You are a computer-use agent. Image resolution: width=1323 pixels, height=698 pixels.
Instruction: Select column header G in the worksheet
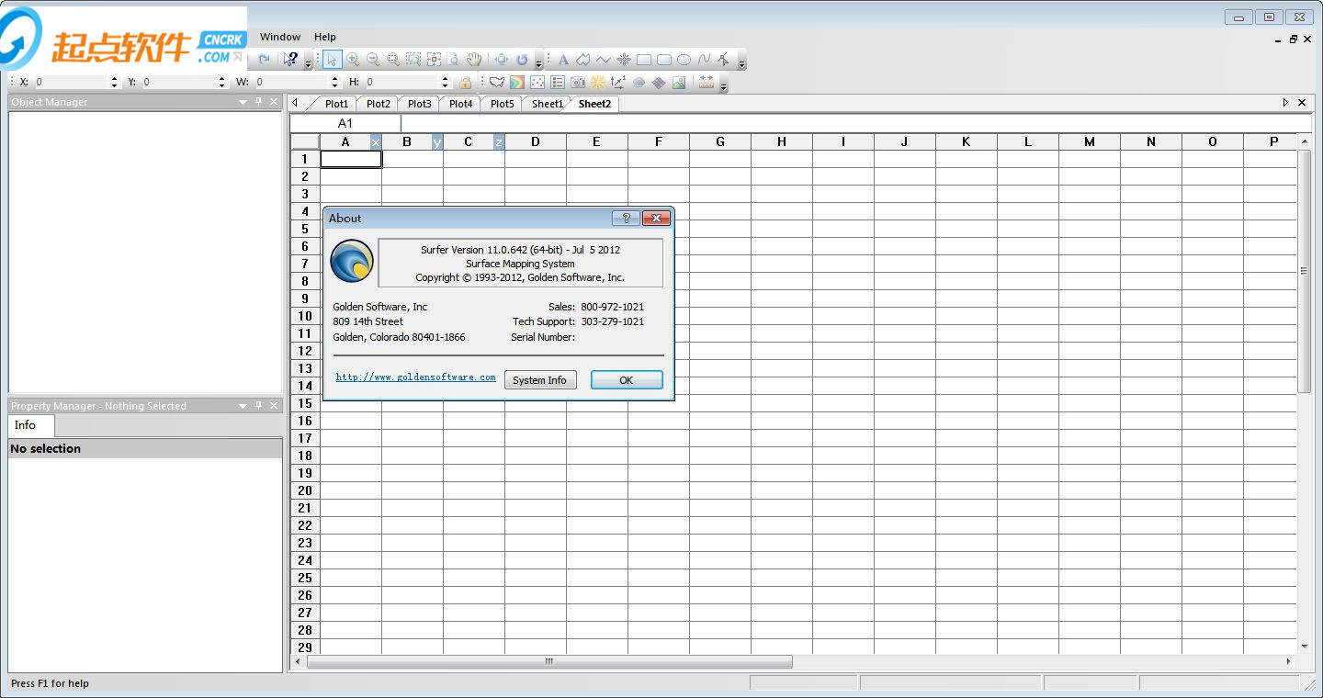click(x=720, y=141)
